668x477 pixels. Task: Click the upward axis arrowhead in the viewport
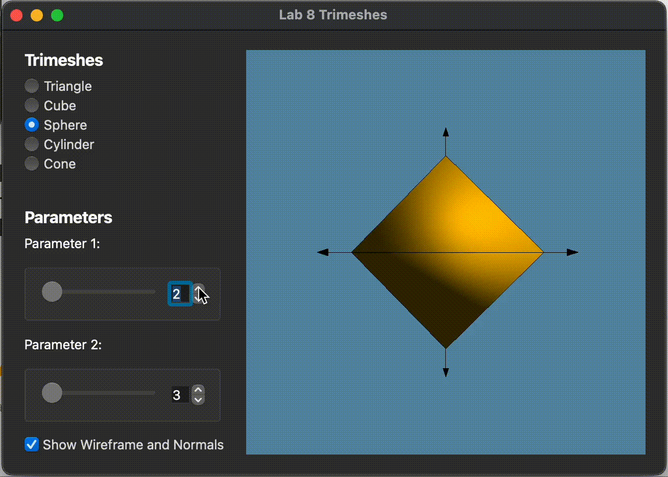(446, 132)
